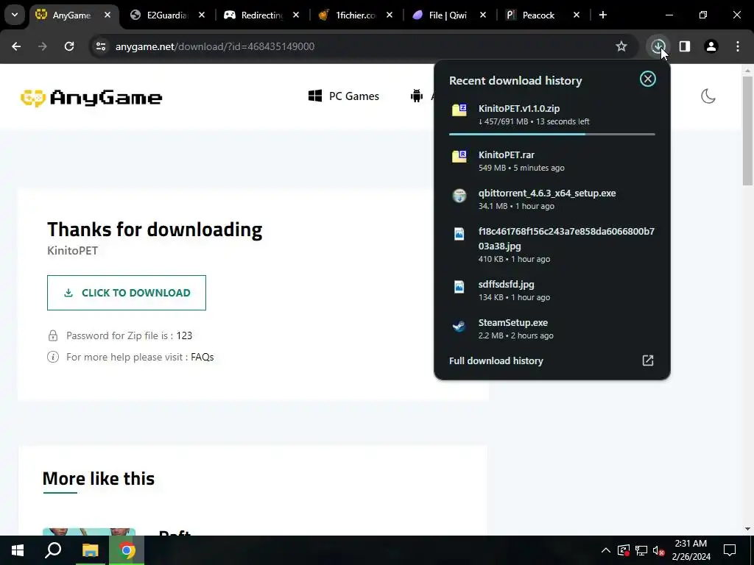Reload the current page
Screen dimensions: 754x565
click(x=69, y=46)
